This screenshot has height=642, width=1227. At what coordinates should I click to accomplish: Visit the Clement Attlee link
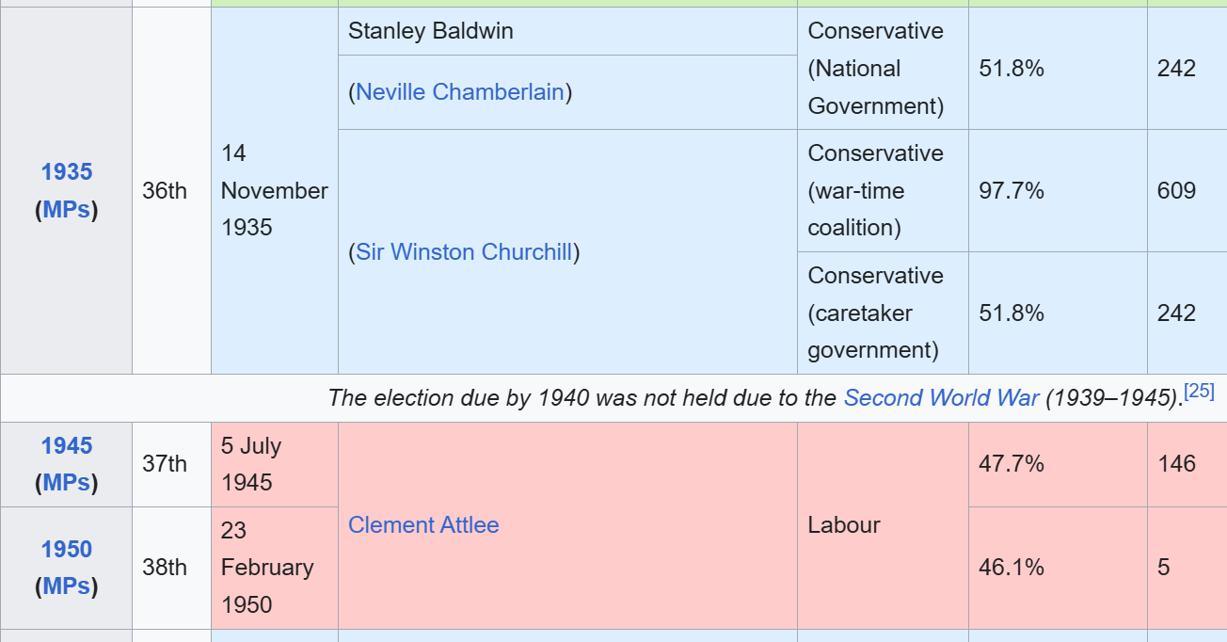click(423, 525)
